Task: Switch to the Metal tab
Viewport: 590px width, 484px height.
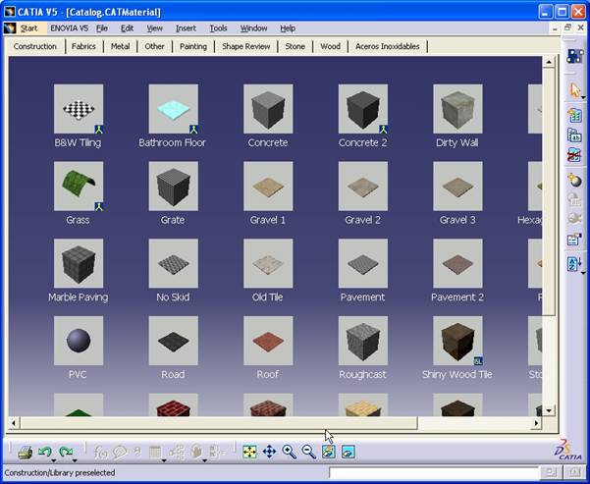Action: [120, 46]
